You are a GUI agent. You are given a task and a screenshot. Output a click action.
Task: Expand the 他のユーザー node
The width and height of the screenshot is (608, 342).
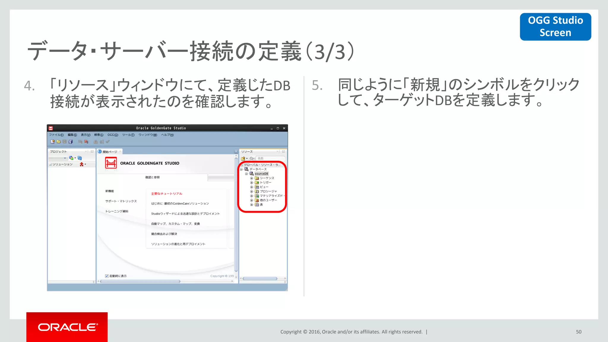tap(252, 200)
